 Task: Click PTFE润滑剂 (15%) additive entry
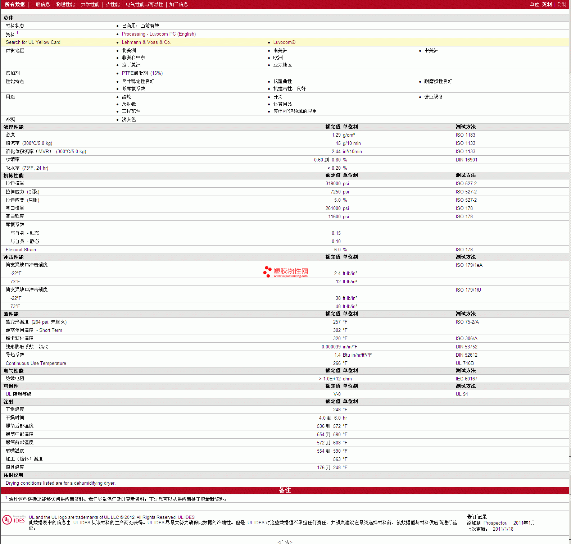point(142,73)
